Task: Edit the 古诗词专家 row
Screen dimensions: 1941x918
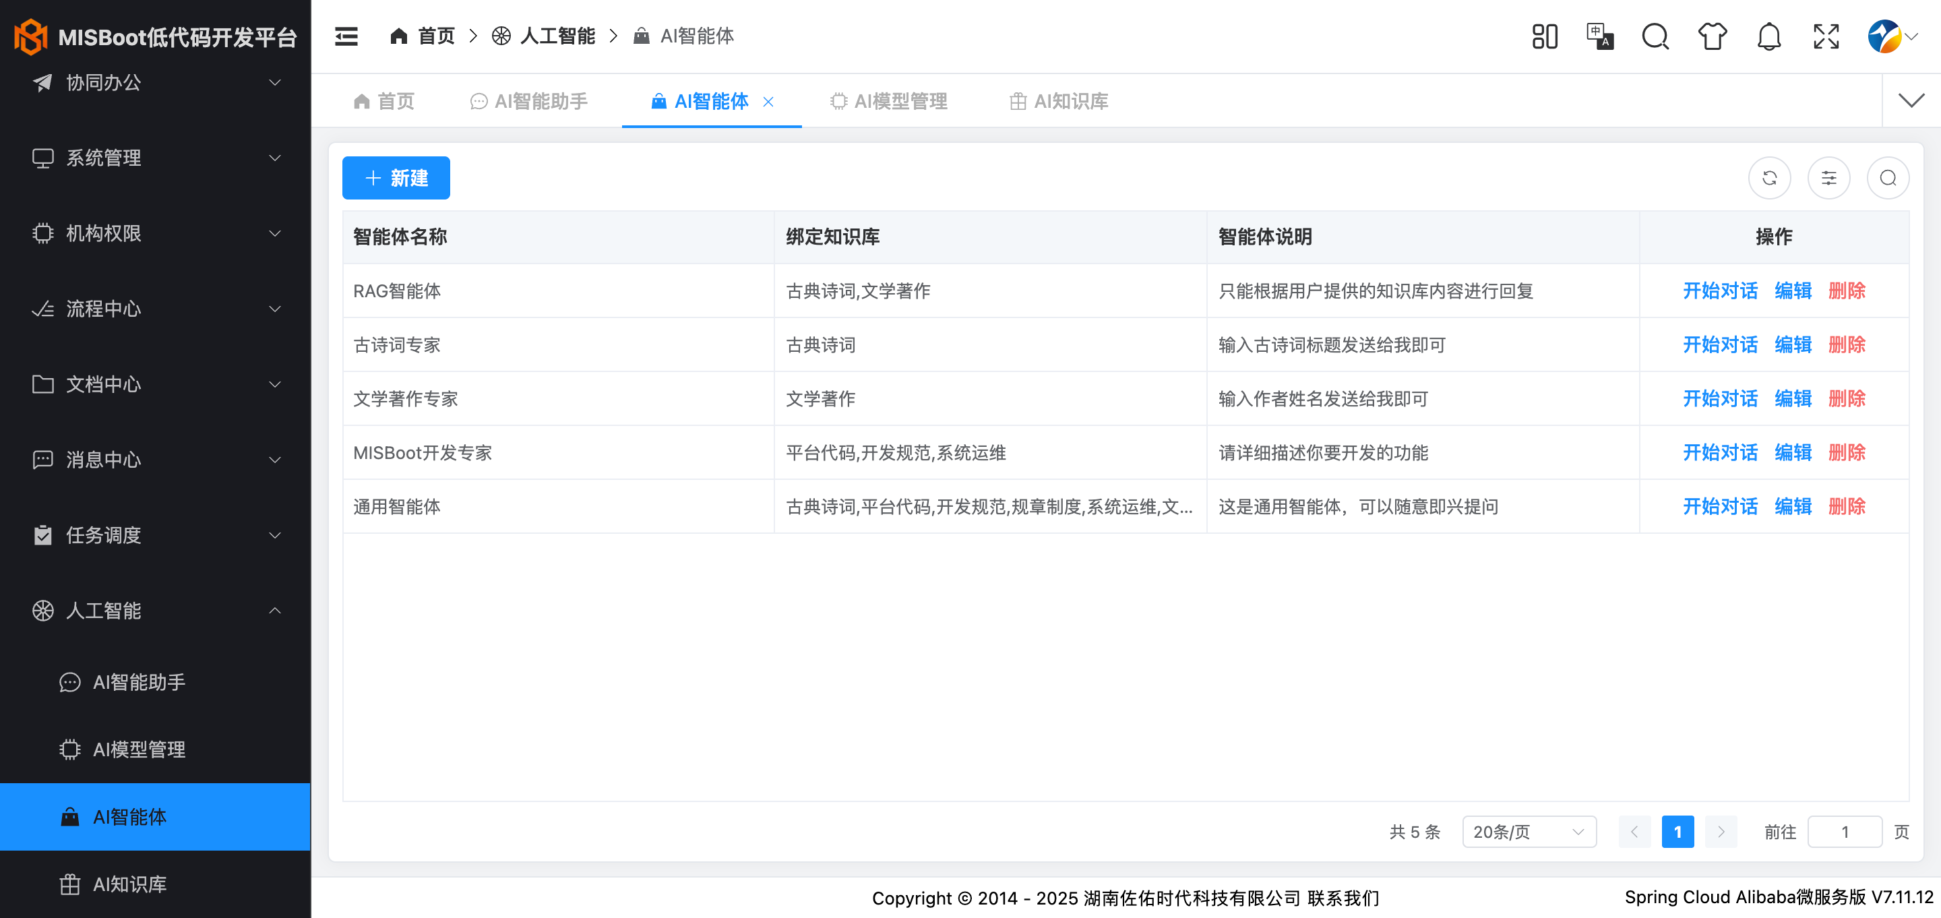Action: (x=1793, y=344)
